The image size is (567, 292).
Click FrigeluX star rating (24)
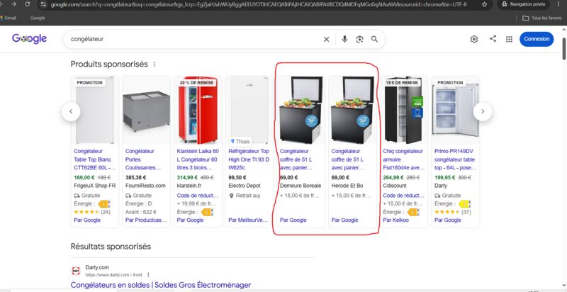tap(92, 212)
